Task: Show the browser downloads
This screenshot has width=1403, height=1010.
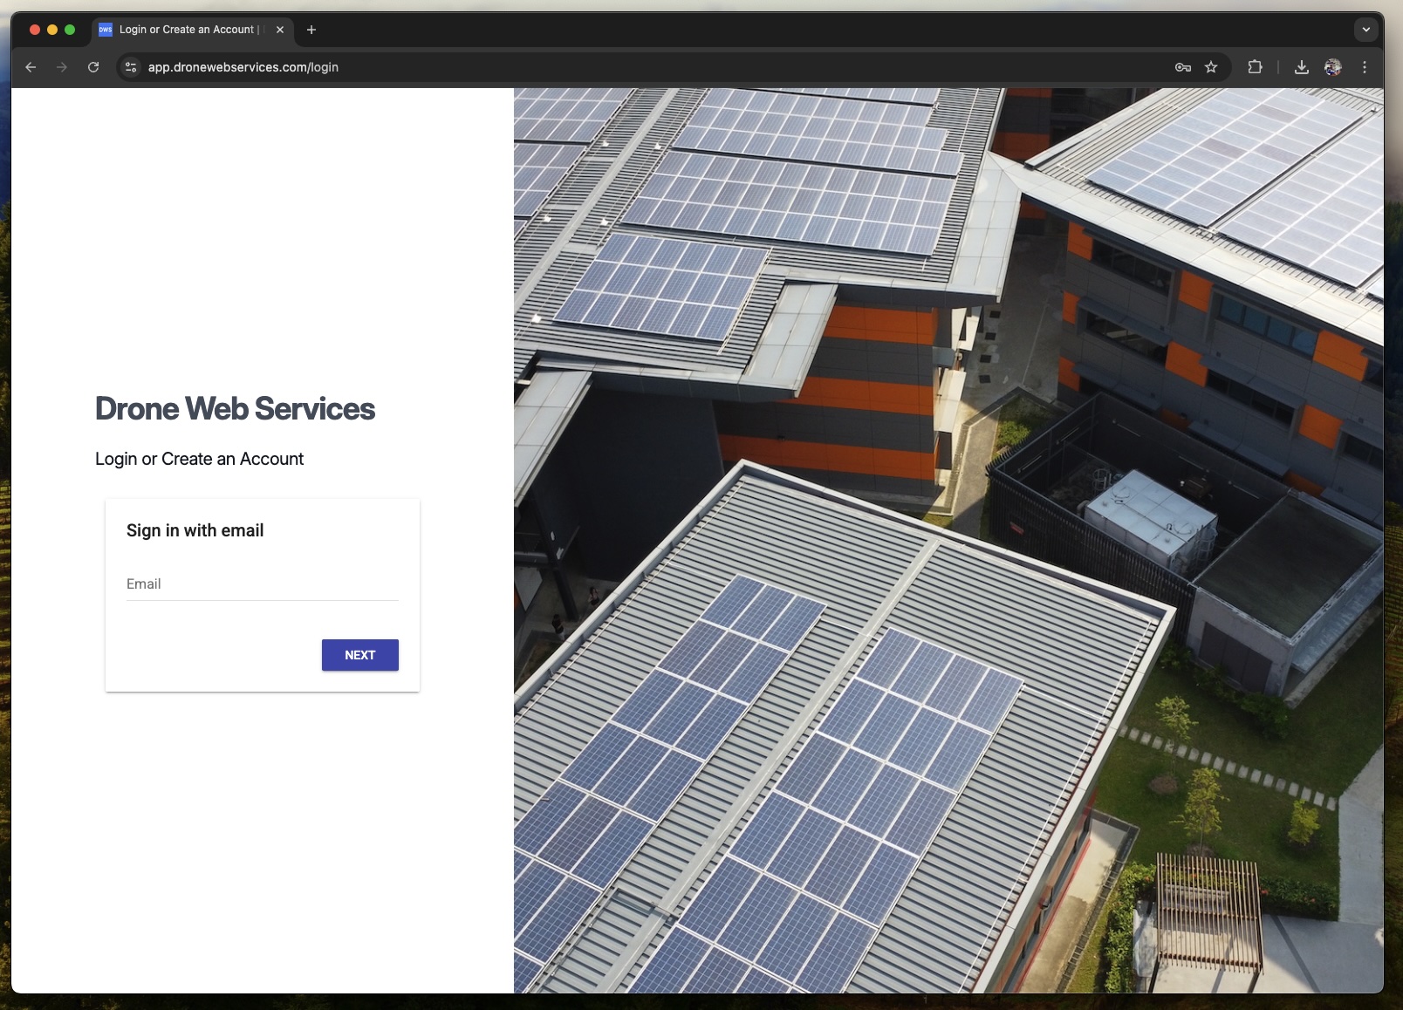Action: [1301, 67]
